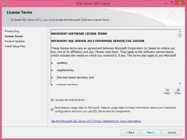Select the Install Setup Files step
Viewport: 187px width, 140px height.
point(15,46)
